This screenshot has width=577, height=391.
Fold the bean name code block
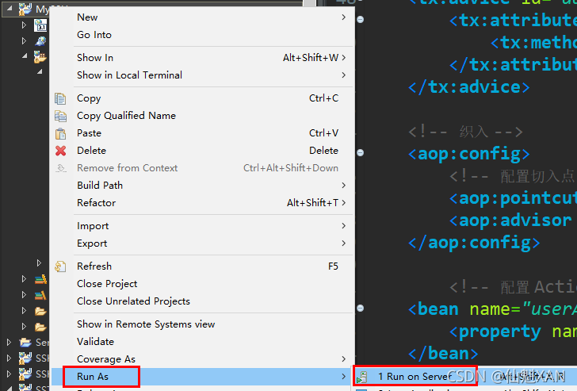pyautogui.click(x=361, y=309)
